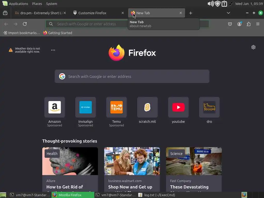This screenshot has height=198, width=264.
Task: Click the network connection tray icon
Action: tap(231, 4)
